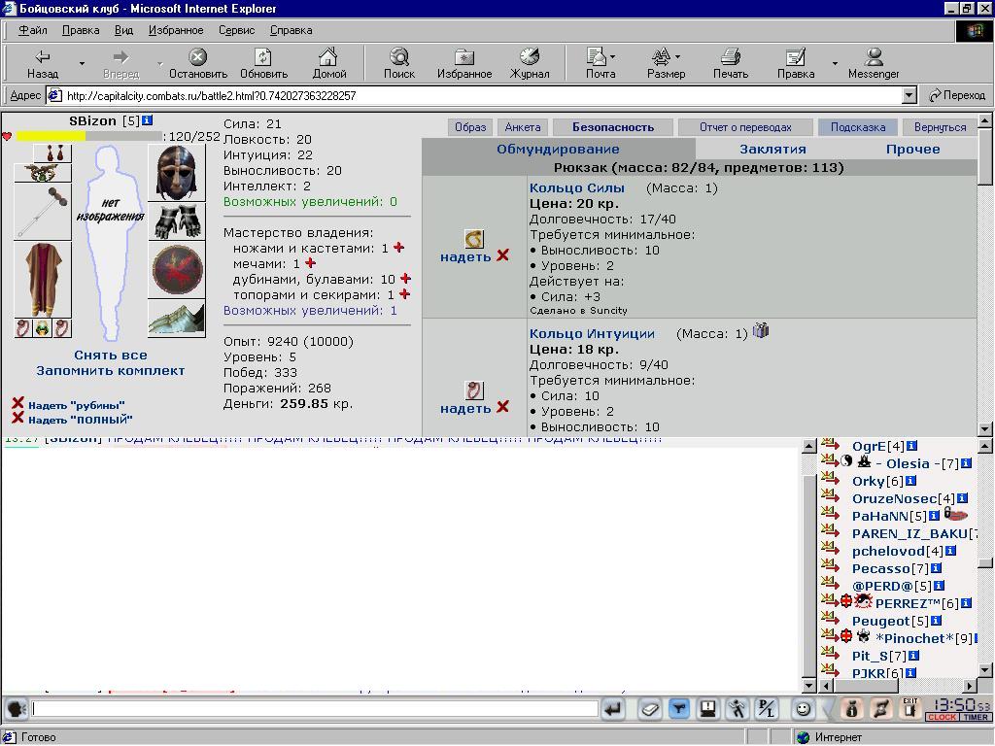
Task: Click the equipped gloves item slot
Action: pyautogui.click(x=177, y=221)
